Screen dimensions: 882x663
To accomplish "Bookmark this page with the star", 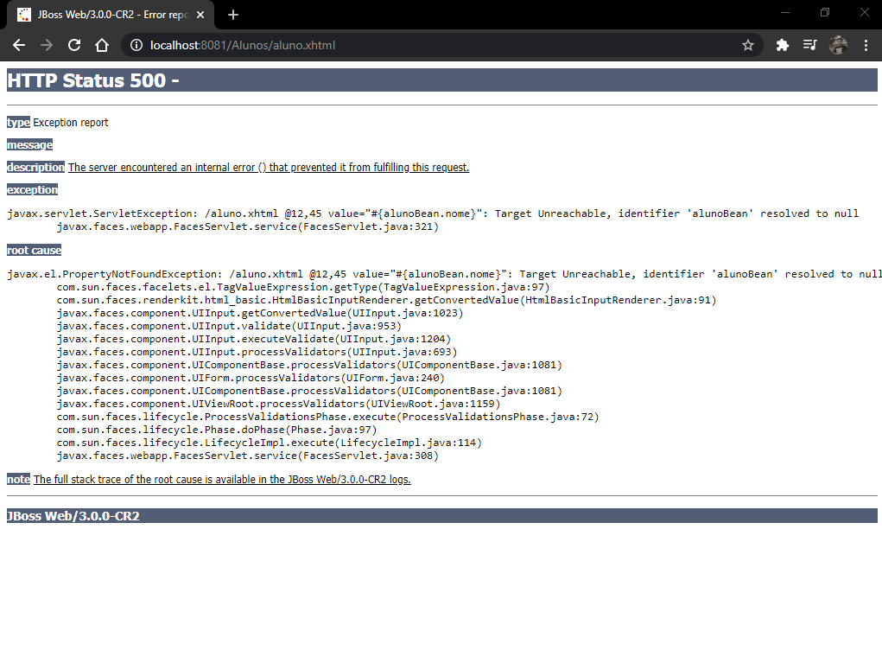I will click(x=747, y=45).
